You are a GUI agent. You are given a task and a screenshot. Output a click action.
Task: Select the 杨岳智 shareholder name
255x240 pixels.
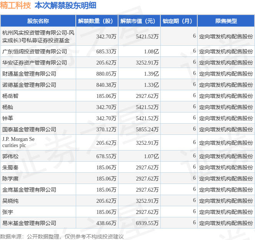[10, 96]
